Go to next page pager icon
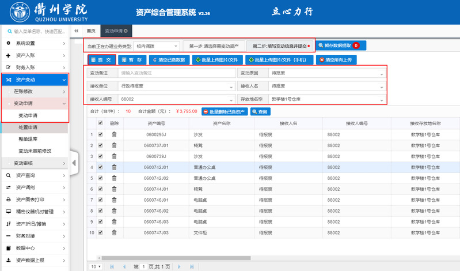Screen dimensions: 460x271 [x=179, y=266]
